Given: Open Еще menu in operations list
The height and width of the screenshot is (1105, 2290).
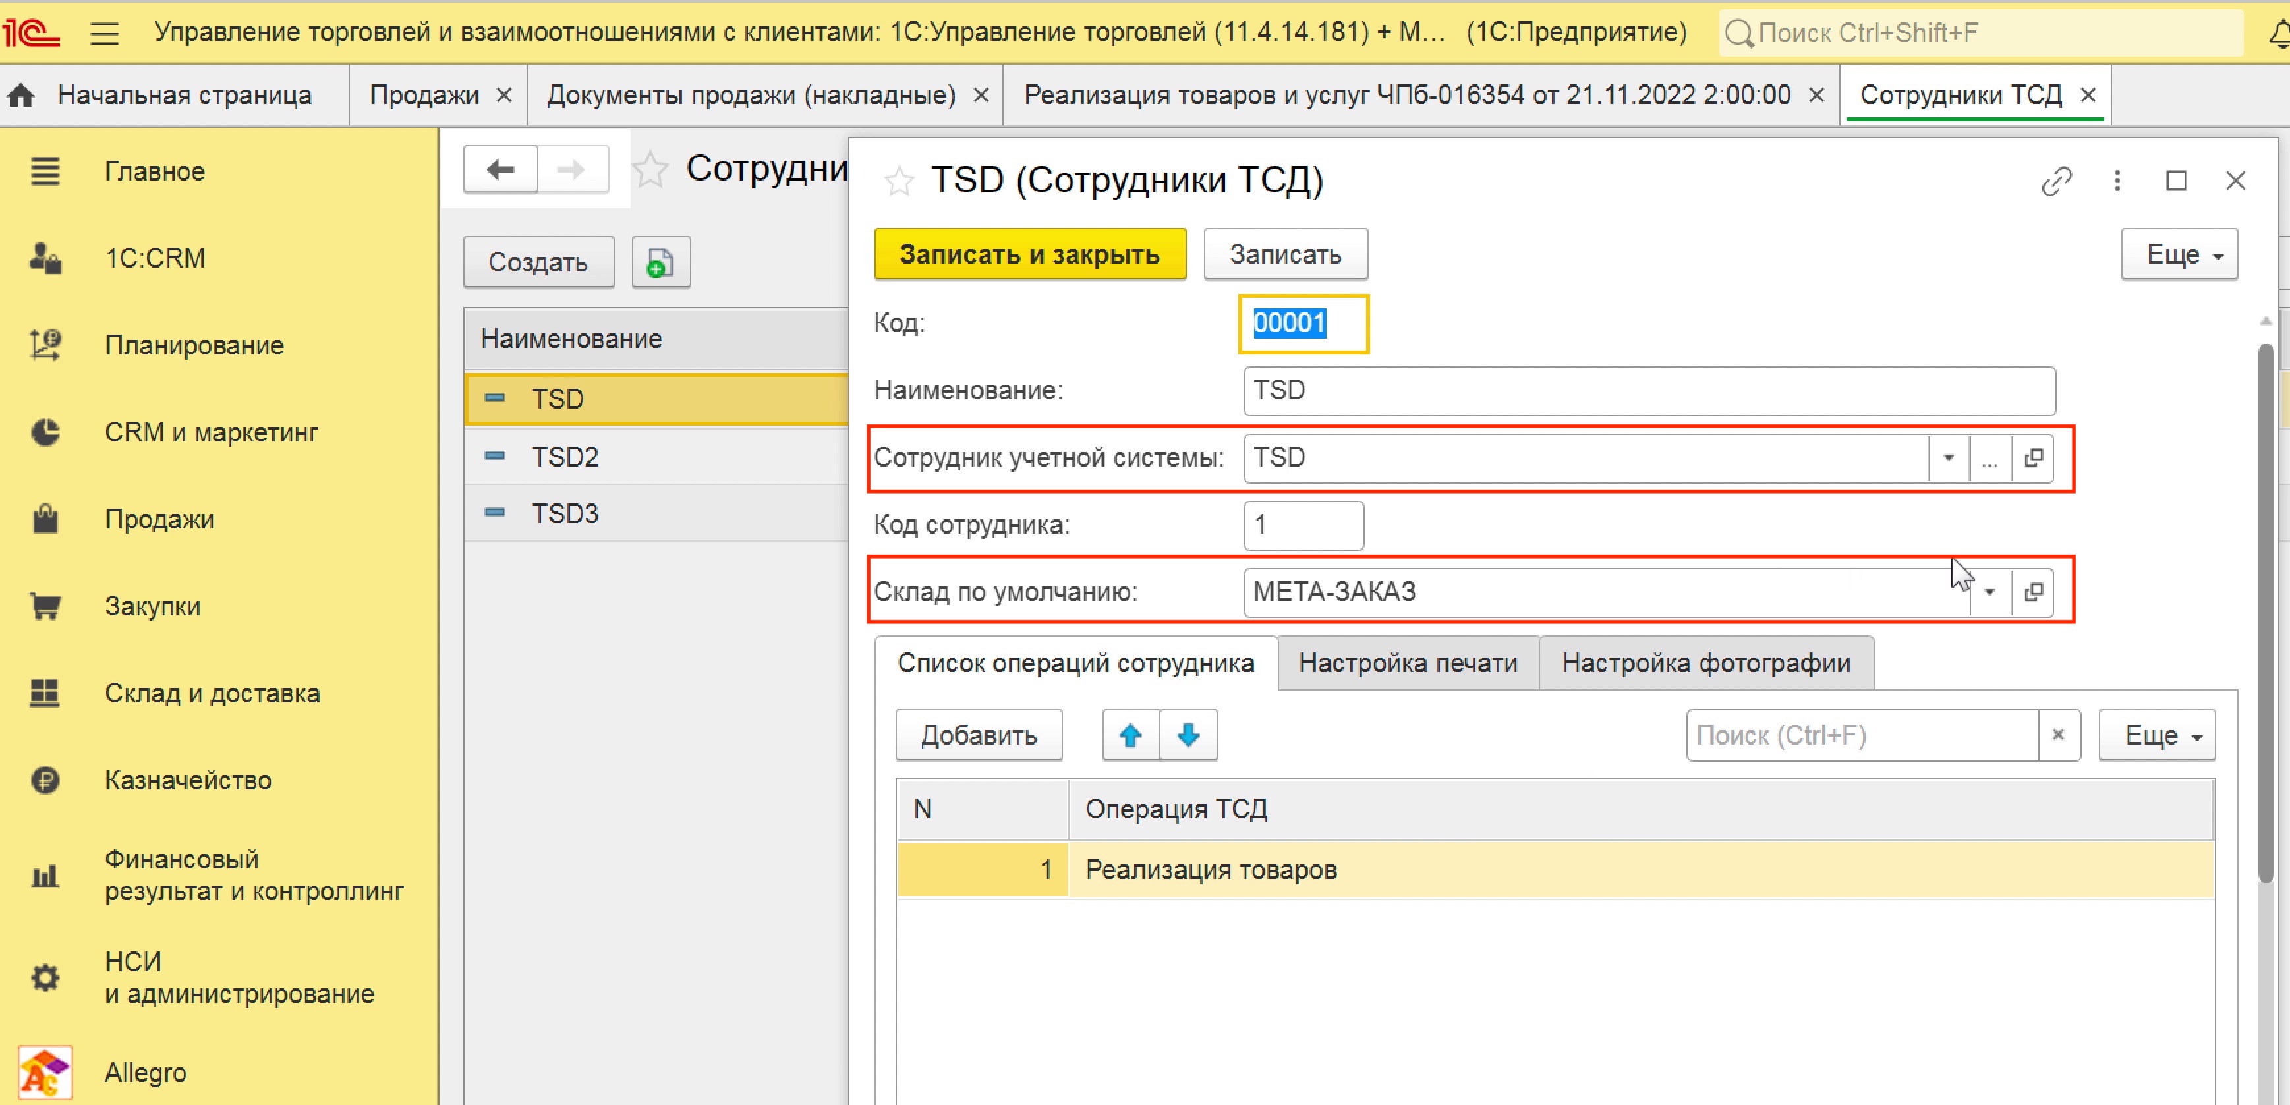Looking at the screenshot, I should [x=2157, y=735].
